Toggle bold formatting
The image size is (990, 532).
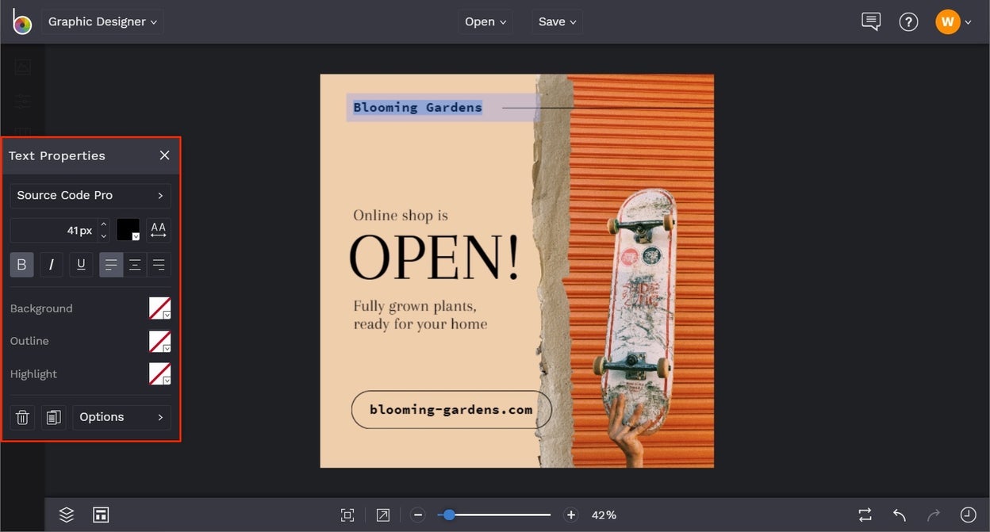[x=21, y=264]
